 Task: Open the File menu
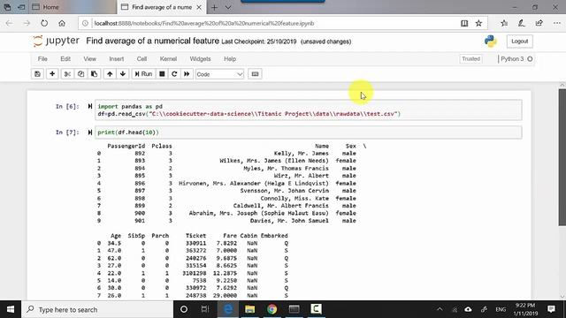click(42, 59)
